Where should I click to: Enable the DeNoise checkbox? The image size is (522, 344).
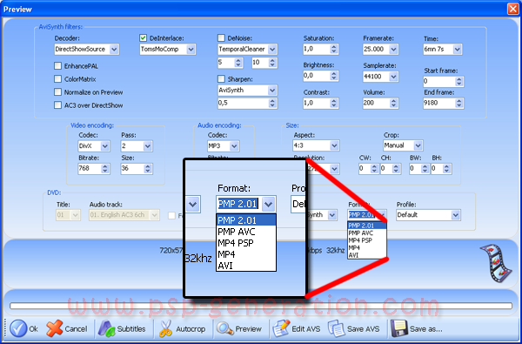point(221,38)
